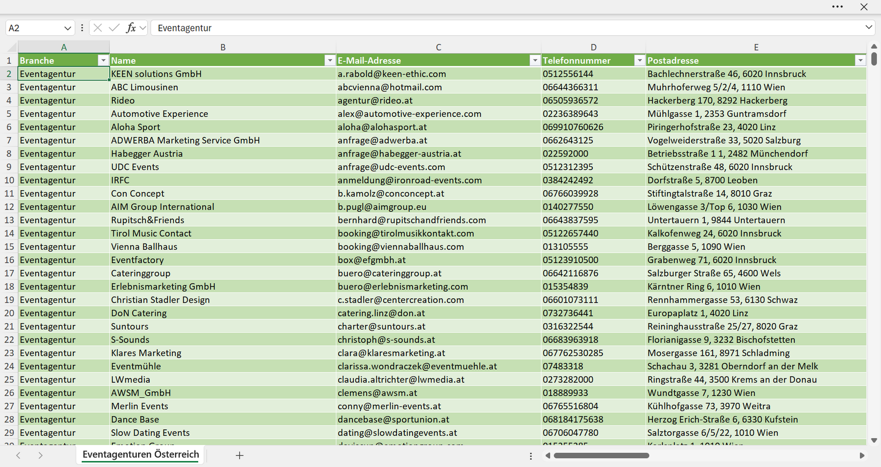This screenshot has height=467, width=881.
Task: Select cell Grabenweg 71, 6020 Innsbruck
Action: pos(756,260)
